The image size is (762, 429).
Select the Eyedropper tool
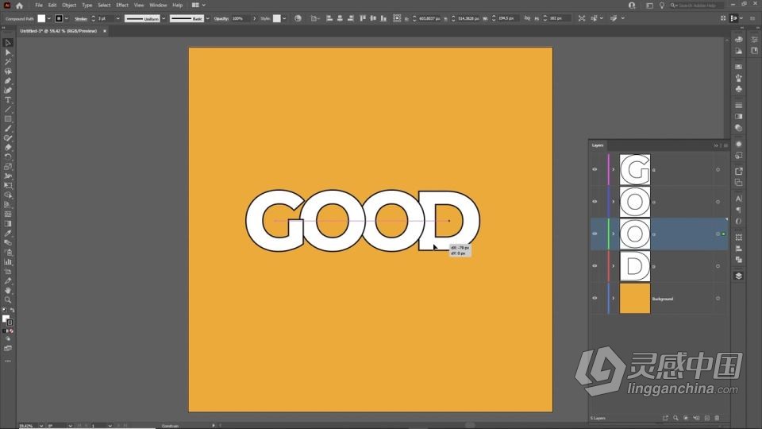click(8, 234)
